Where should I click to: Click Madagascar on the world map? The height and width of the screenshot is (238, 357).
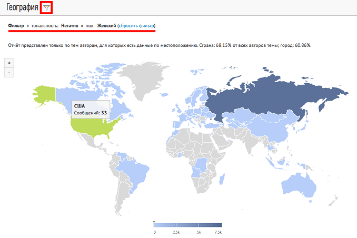click(222, 179)
